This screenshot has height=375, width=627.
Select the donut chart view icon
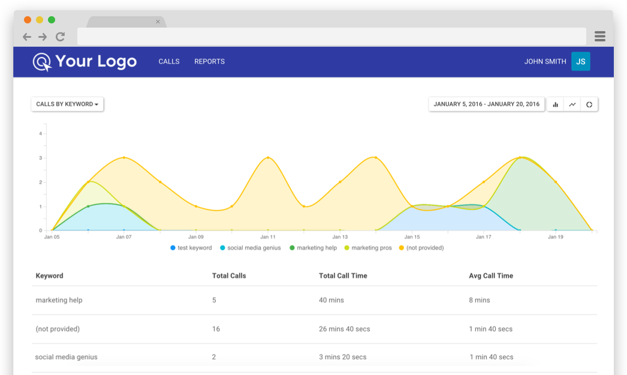589,104
